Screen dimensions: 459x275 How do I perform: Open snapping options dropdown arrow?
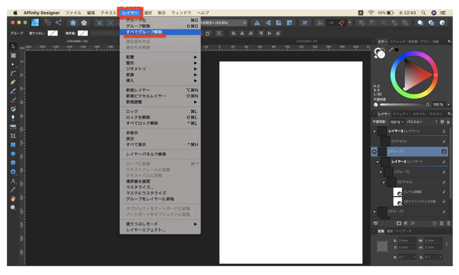[x=349, y=23]
